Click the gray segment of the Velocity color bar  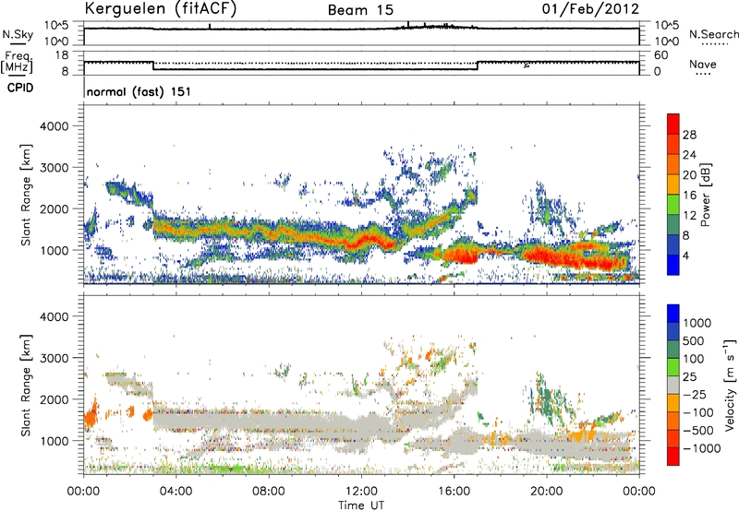click(673, 385)
